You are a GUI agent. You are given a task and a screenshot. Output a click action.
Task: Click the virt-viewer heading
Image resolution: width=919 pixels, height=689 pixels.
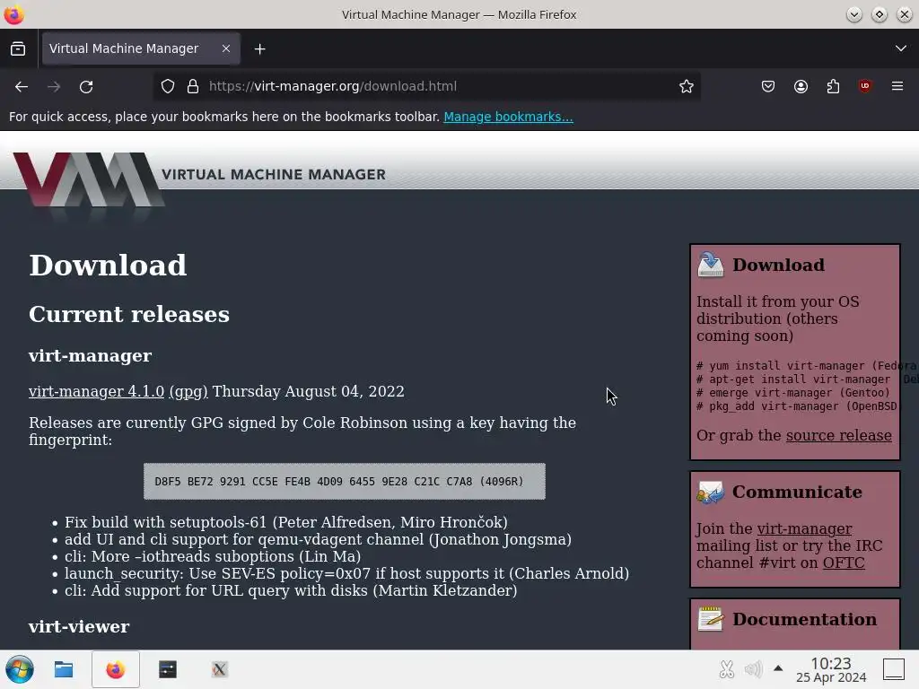pyautogui.click(x=79, y=626)
